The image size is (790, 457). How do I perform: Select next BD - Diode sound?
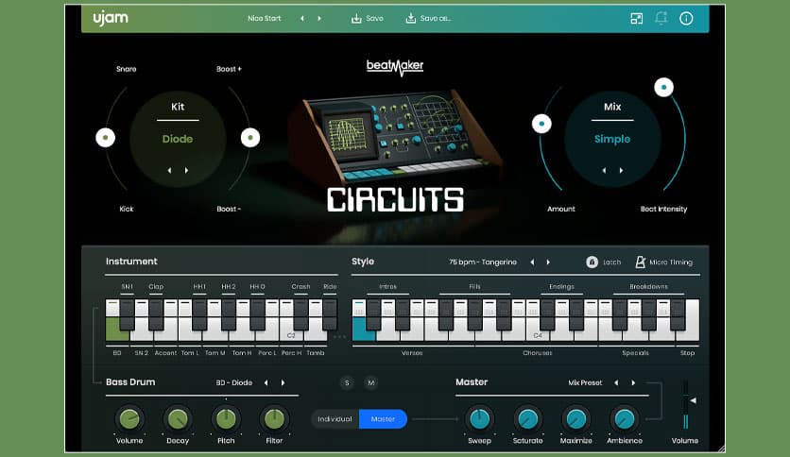point(283,383)
